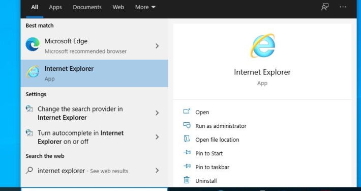The image size is (361, 191).
Task: Open the feedback icon in top bar
Action: [325, 7]
